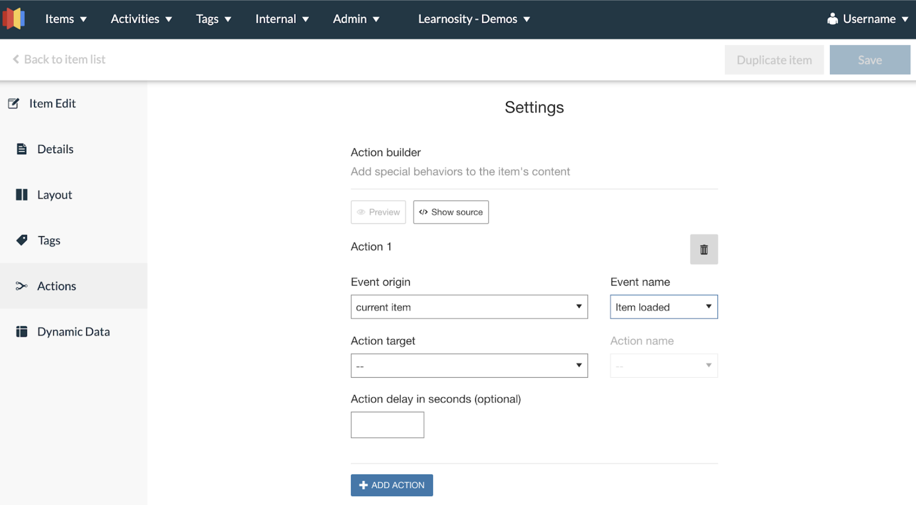Click the Show source button

coord(451,212)
